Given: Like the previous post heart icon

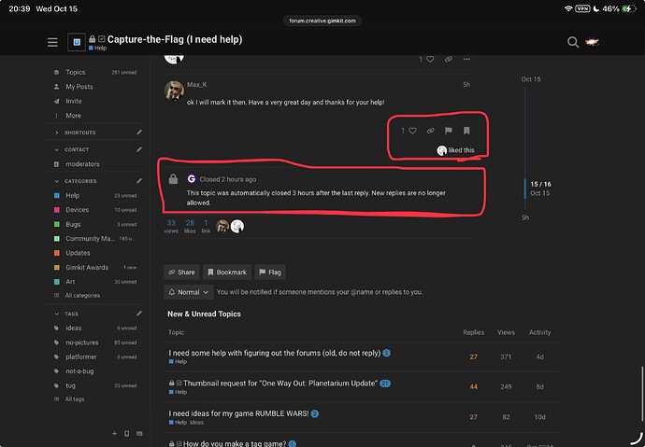Looking at the screenshot, I should (x=430, y=59).
